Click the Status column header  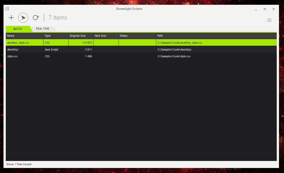click(137, 36)
